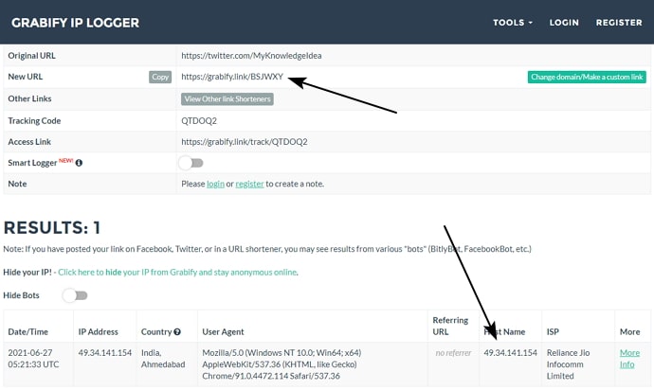This screenshot has width=654, height=390.
Task: Open the Login page
Action: [564, 23]
